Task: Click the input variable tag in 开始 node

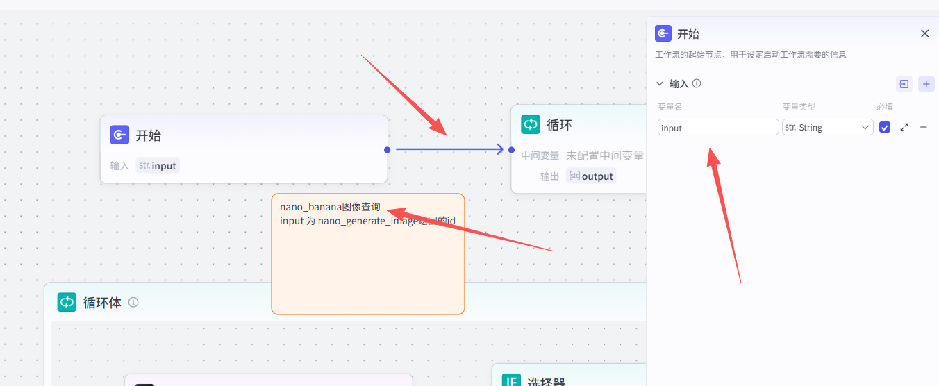Action: point(158,166)
